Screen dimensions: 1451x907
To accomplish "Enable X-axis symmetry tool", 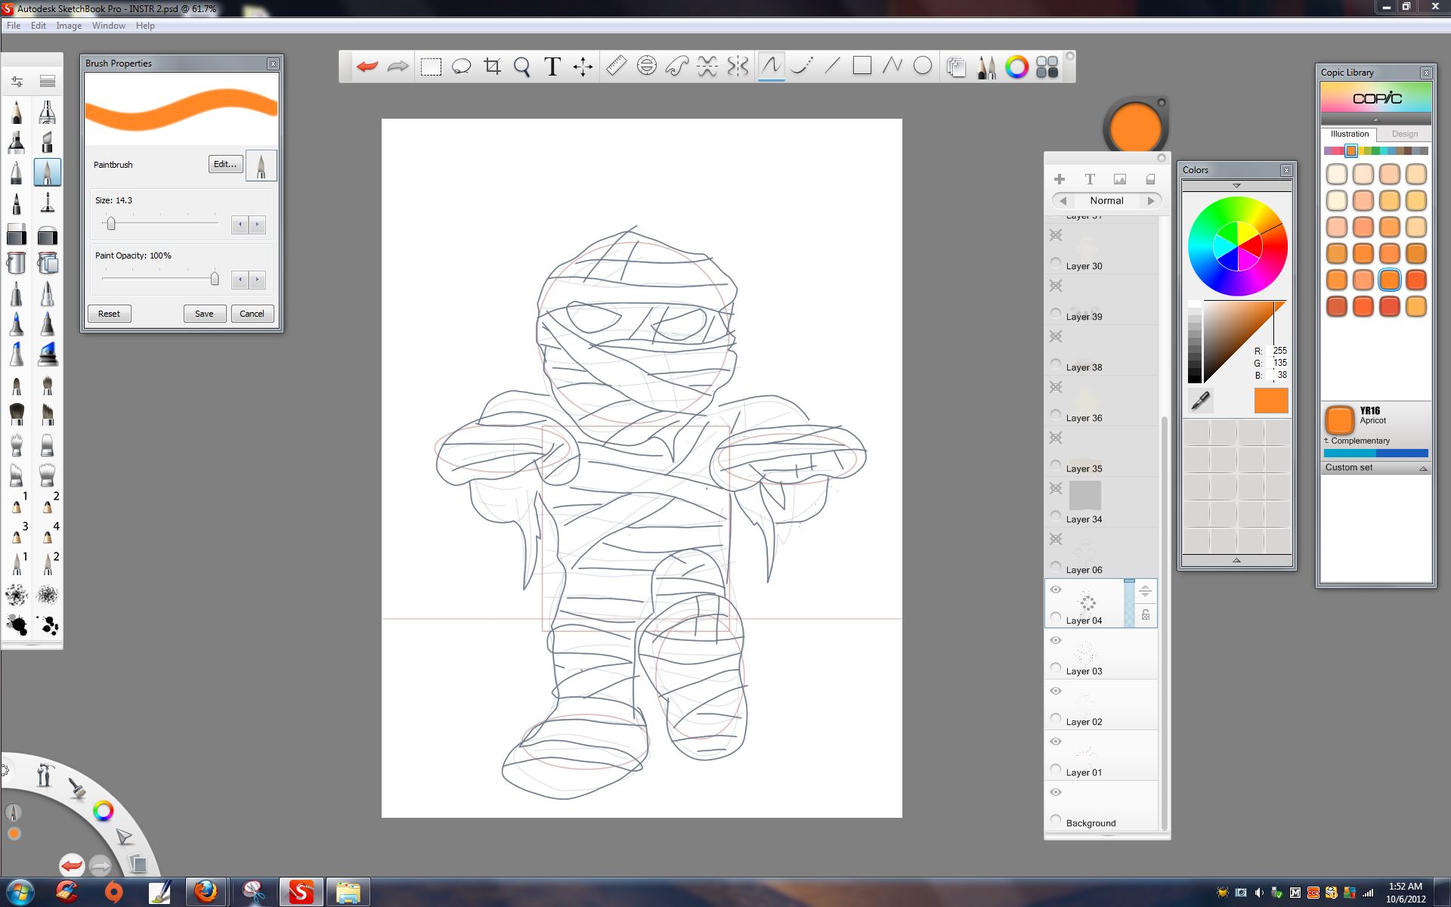I will click(707, 67).
